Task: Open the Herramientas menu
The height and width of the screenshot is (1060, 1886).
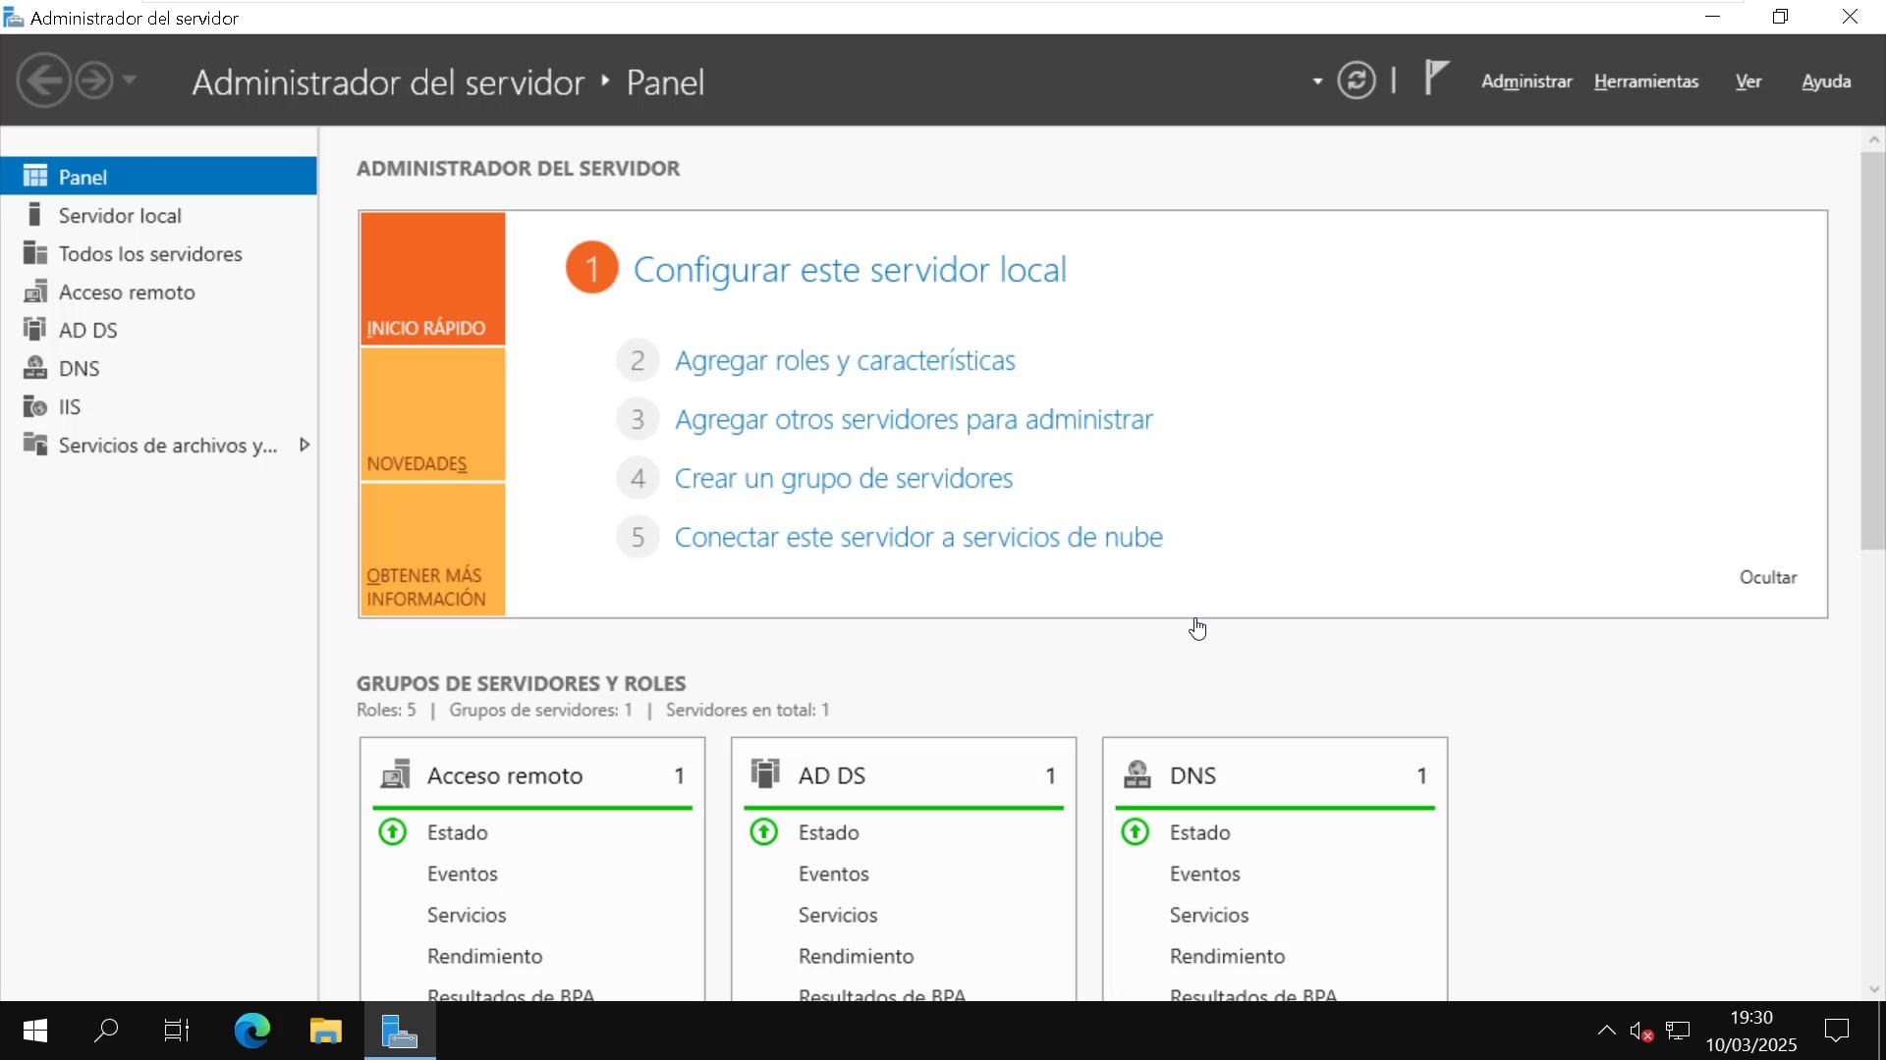Action: coord(1645,81)
